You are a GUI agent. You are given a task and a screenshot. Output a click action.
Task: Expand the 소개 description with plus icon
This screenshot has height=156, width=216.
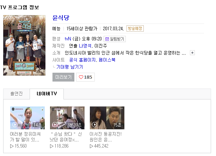click(x=192, y=53)
